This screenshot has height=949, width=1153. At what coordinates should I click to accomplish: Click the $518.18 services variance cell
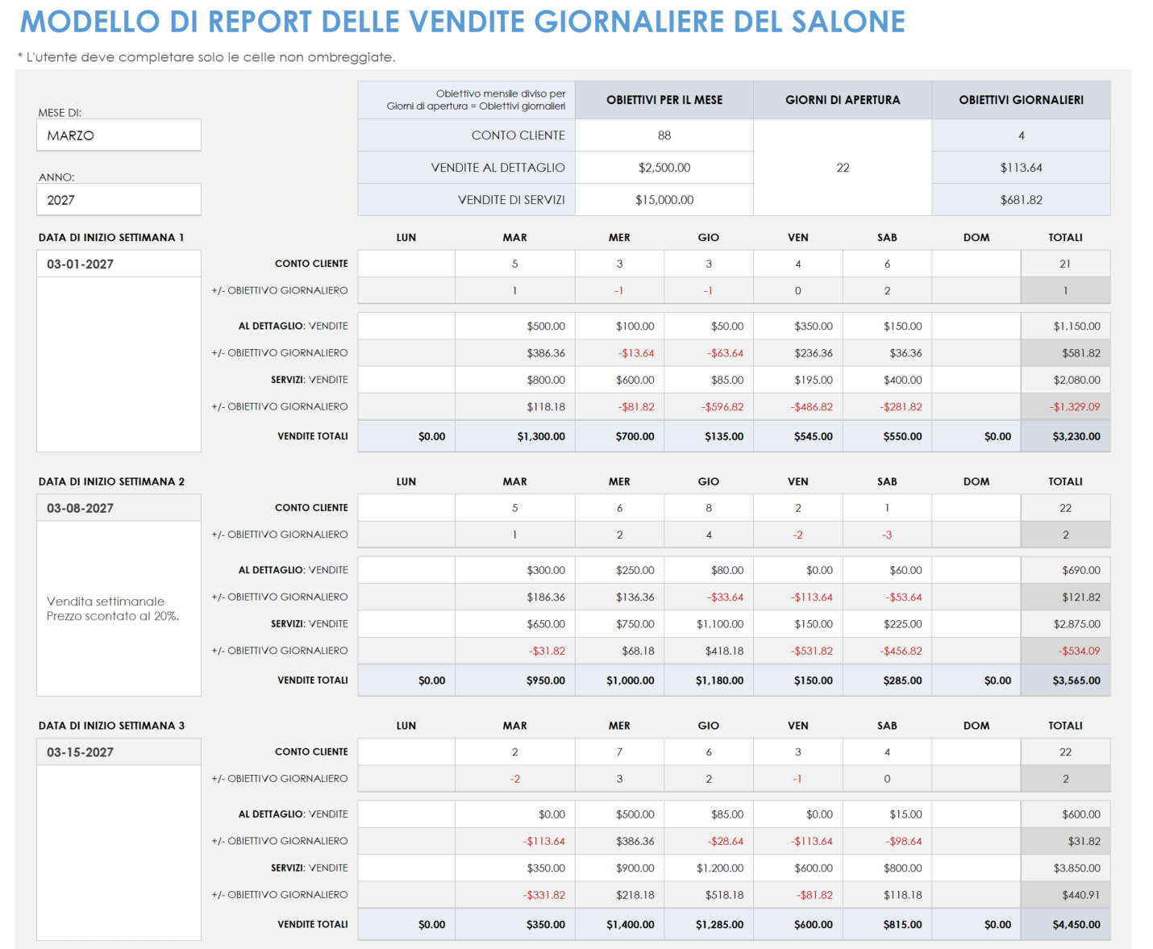(709, 895)
